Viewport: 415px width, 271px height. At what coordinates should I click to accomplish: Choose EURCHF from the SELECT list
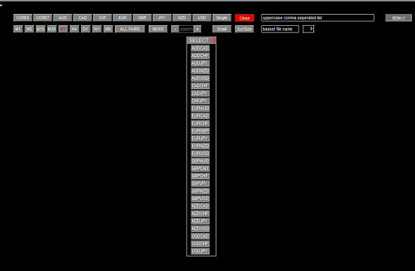(x=200, y=123)
